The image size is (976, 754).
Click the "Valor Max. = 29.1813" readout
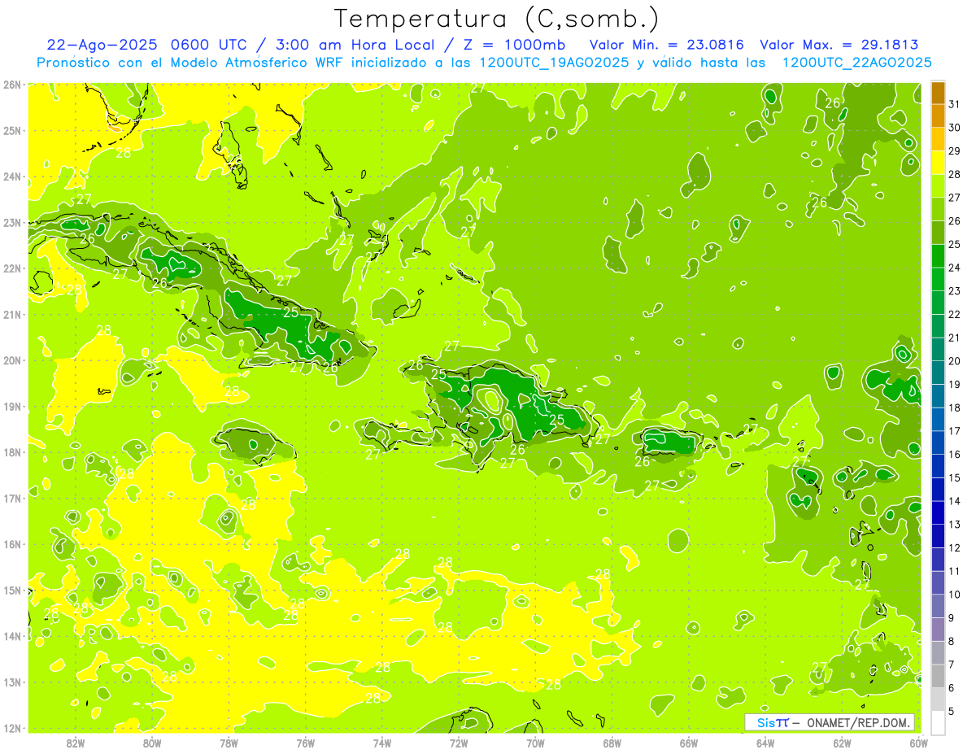pos(839,45)
